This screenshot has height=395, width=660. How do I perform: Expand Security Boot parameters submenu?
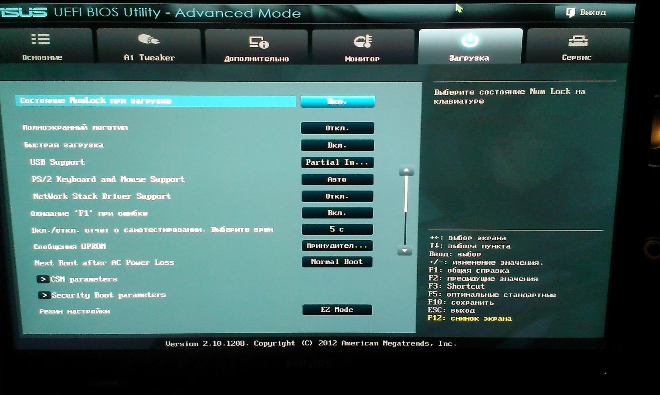102,295
